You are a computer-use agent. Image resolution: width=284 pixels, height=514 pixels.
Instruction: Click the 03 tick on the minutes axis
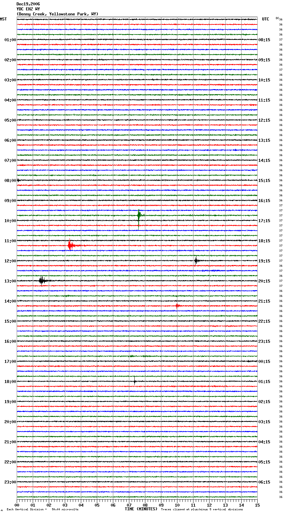[x=65, y=505]
